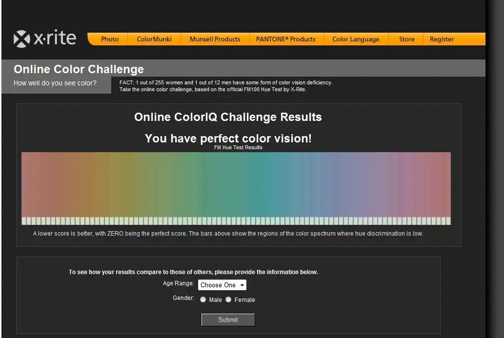Click the 'FM Hue Test Results' caption
Image resolution: width=504 pixels, height=338 pixels.
point(238,147)
